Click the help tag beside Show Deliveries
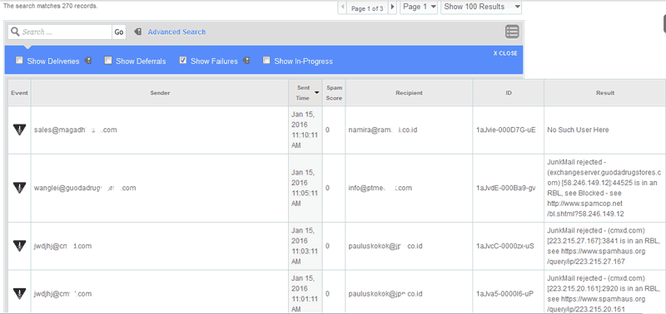666x314 pixels. point(88,61)
